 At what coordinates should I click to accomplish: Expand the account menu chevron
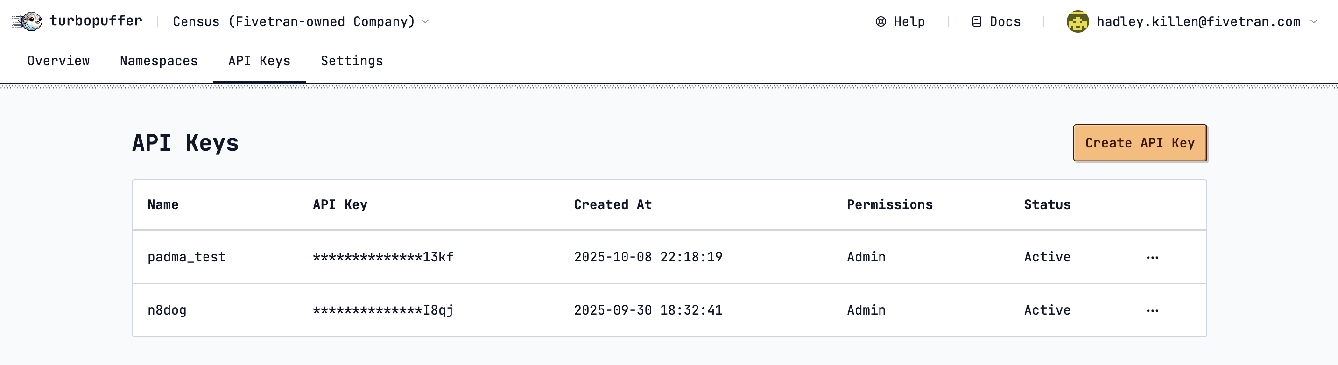[x=1314, y=22]
